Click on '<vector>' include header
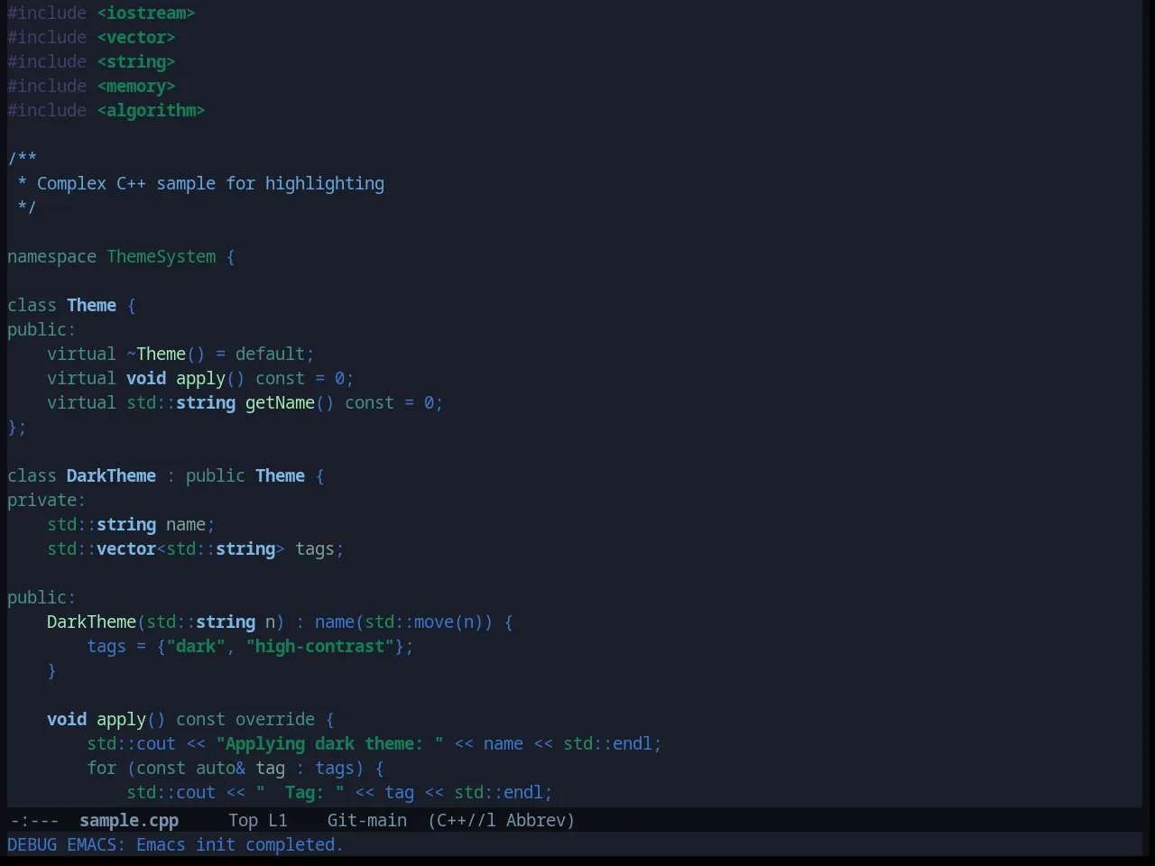The height and width of the screenshot is (866, 1155). pos(136,37)
